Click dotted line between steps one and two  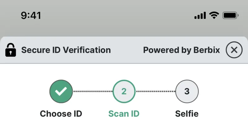(x=93, y=91)
